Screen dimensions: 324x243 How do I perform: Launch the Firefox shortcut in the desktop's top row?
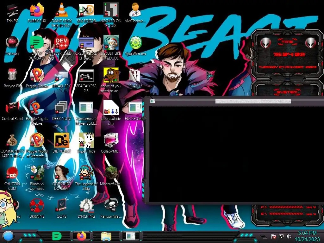coord(37,10)
